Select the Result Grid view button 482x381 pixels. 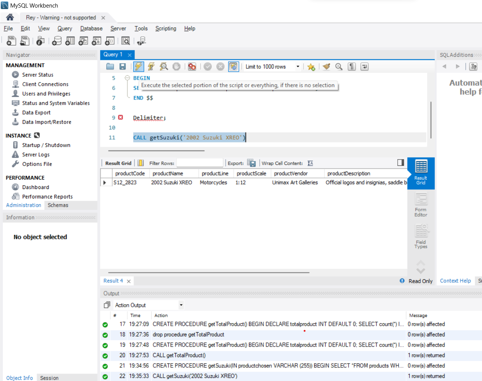click(x=421, y=173)
